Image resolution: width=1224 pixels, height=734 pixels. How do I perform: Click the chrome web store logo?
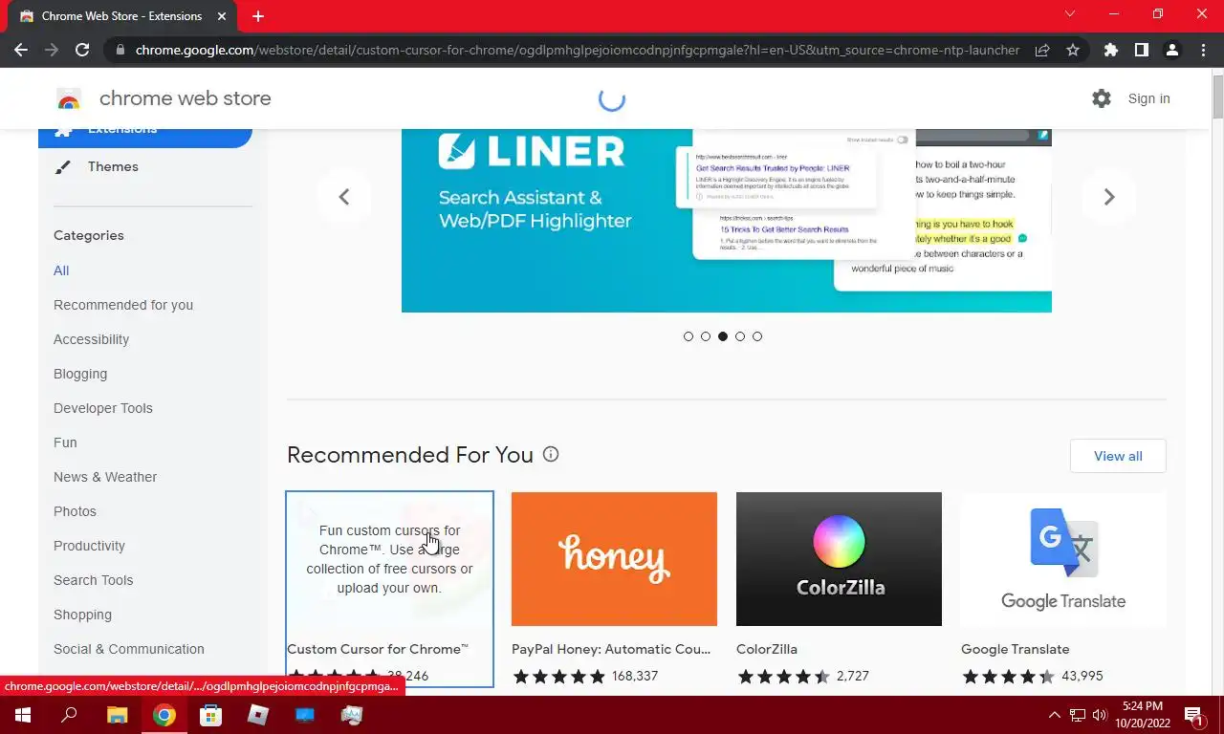(x=164, y=98)
